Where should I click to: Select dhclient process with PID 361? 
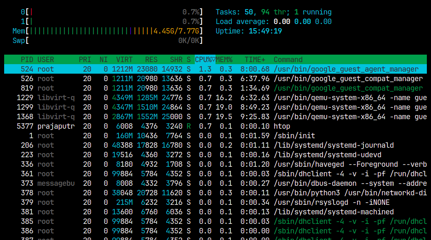[x=215, y=174]
